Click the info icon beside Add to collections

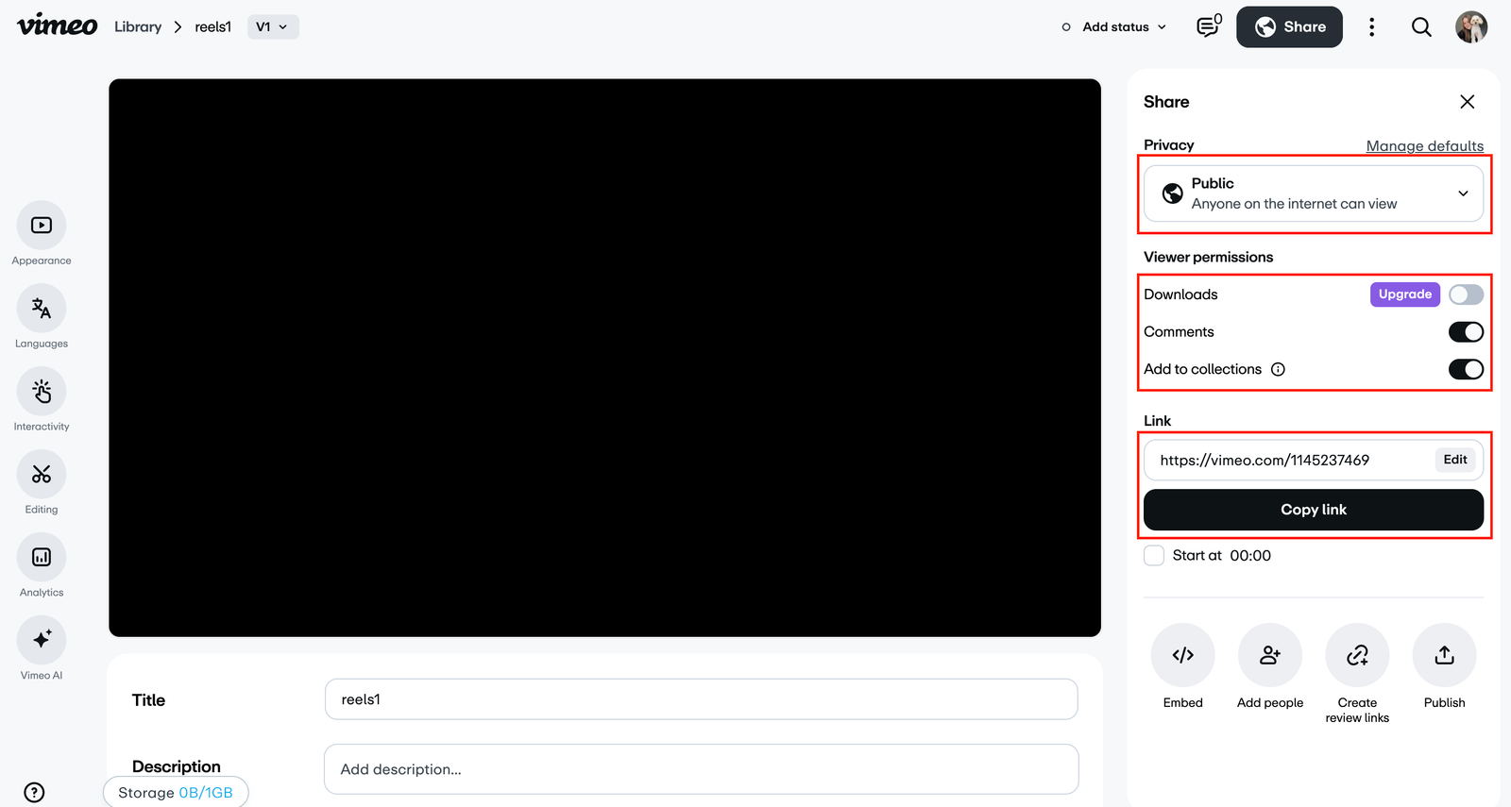pyautogui.click(x=1278, y=369)
